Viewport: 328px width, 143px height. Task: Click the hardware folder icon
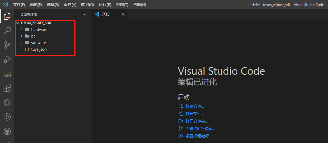point(27,29)
